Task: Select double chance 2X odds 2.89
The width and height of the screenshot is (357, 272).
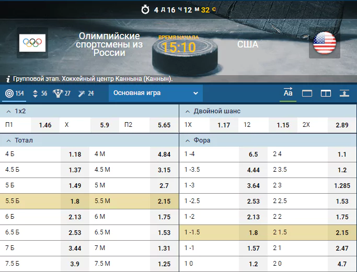Action: click(x=342, y=125)
